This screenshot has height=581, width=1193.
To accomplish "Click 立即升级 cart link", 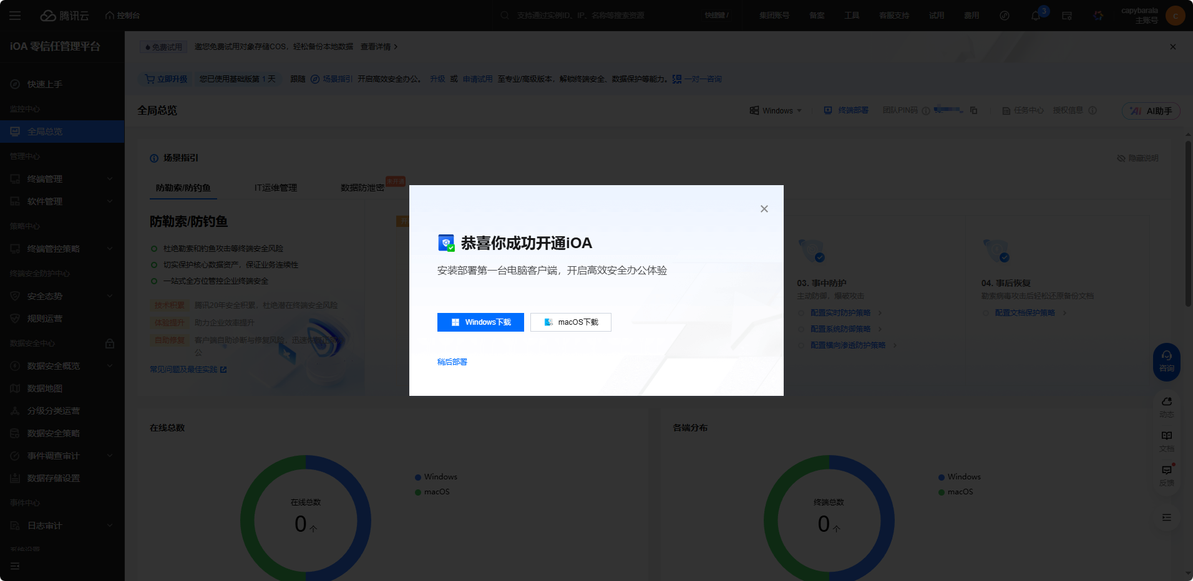I will click(166, 79).
